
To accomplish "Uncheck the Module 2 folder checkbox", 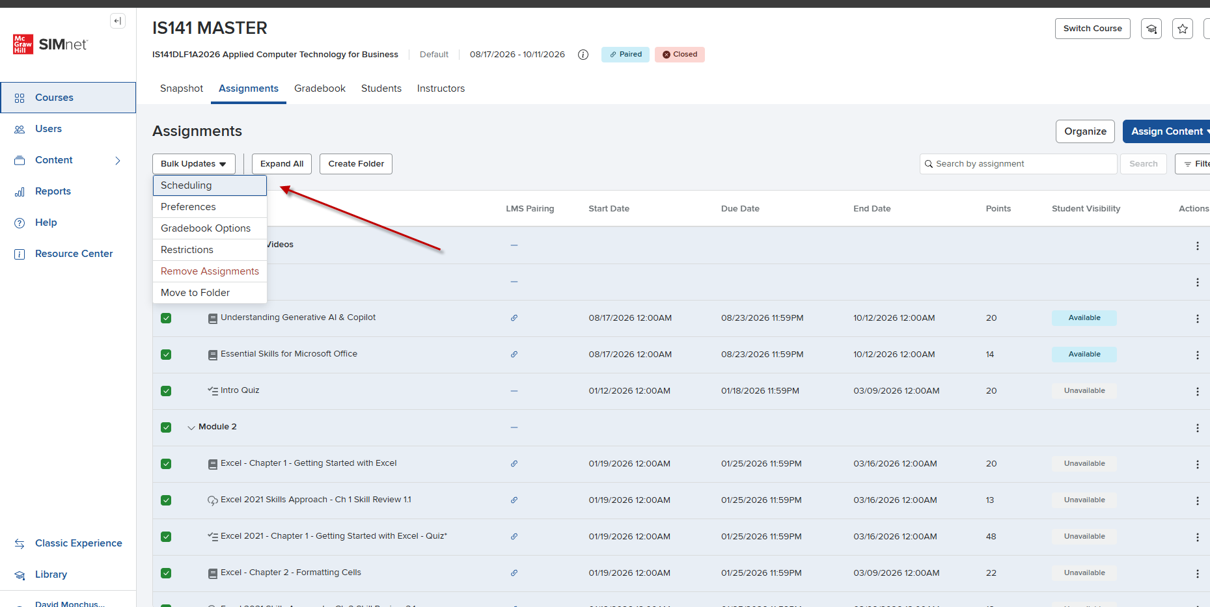I will [166, 427].
